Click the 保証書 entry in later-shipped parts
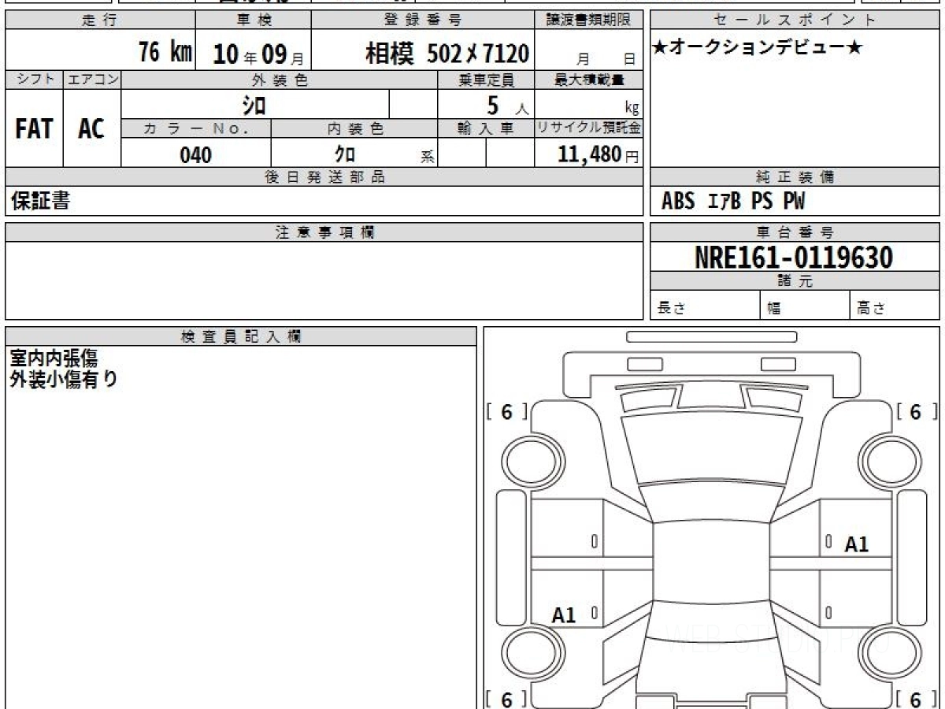Screen dimensions: 945x709 40,202
